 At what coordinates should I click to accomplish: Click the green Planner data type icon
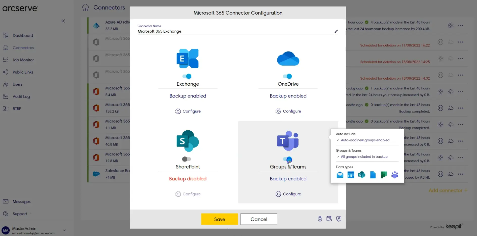(384, 175)
